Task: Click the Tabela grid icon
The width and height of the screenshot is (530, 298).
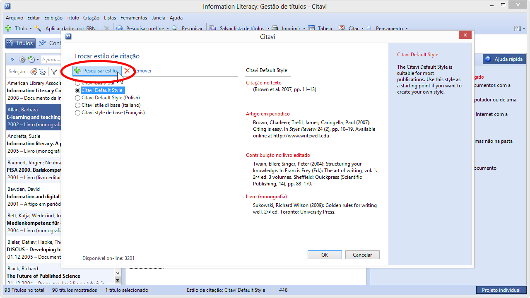Action: 311,29
